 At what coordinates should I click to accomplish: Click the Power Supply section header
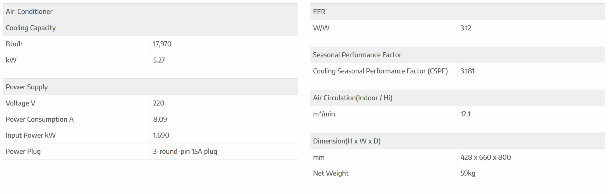[27, 87]
